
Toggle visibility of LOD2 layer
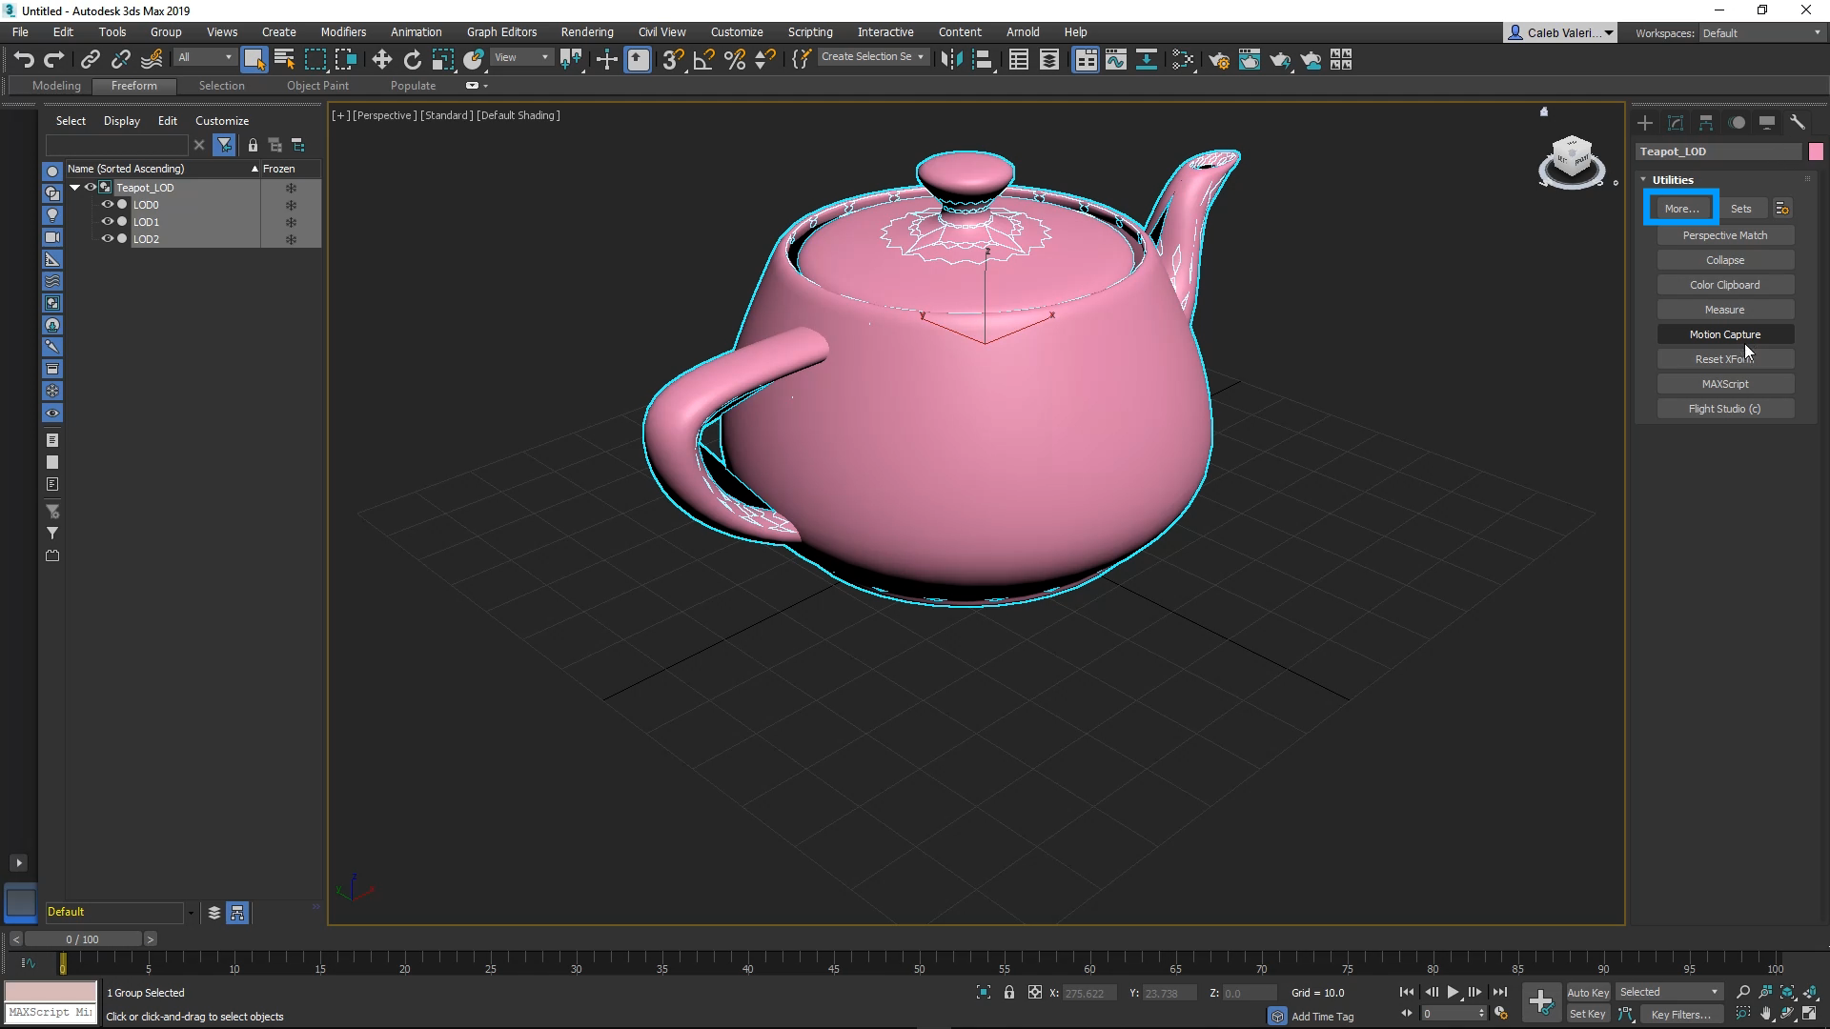click(107, 239)
